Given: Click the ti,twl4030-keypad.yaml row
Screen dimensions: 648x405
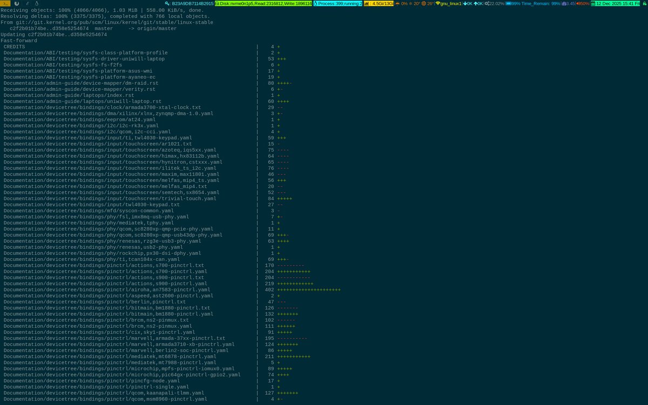Looking at the screenshot, I should (x=144, y=138).
